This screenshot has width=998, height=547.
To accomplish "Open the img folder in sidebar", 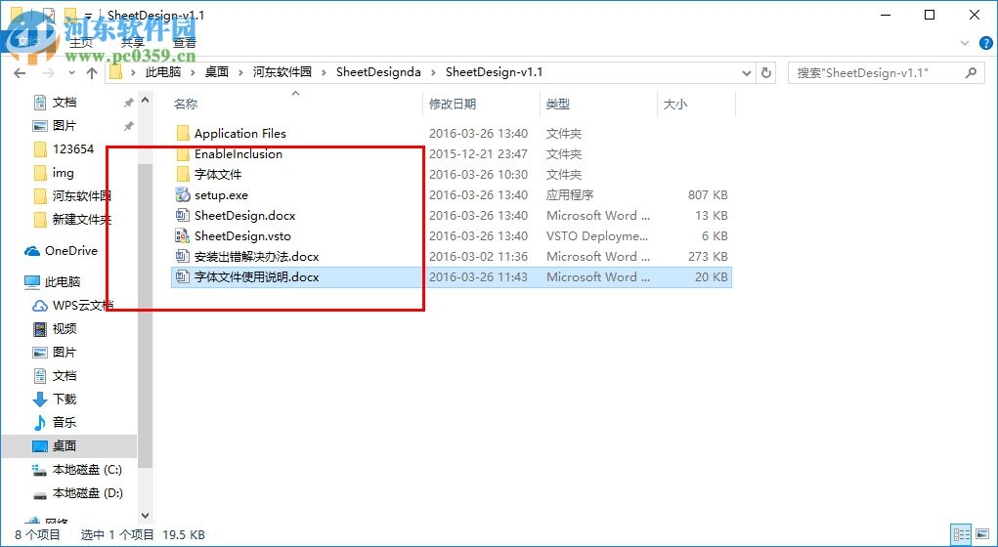I will pyautogui.click(x=54, y=172).
